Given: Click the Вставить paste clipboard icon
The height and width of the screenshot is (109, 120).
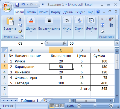Looking at the screenshot, I should pos(10,21).
